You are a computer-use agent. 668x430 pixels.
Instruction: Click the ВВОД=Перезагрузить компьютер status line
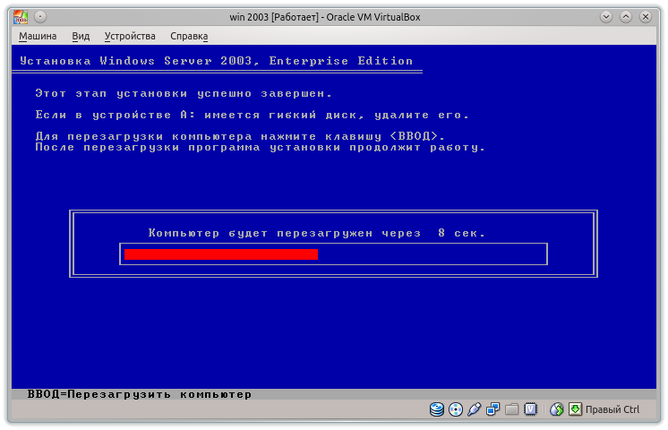(x=140, y=394)
